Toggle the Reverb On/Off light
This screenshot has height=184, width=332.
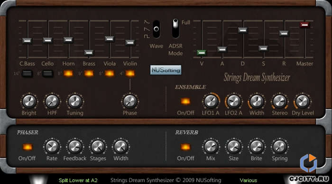(x=185, y=147)
